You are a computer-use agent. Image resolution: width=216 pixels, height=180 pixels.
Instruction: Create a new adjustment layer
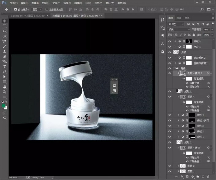click(192, 177)
